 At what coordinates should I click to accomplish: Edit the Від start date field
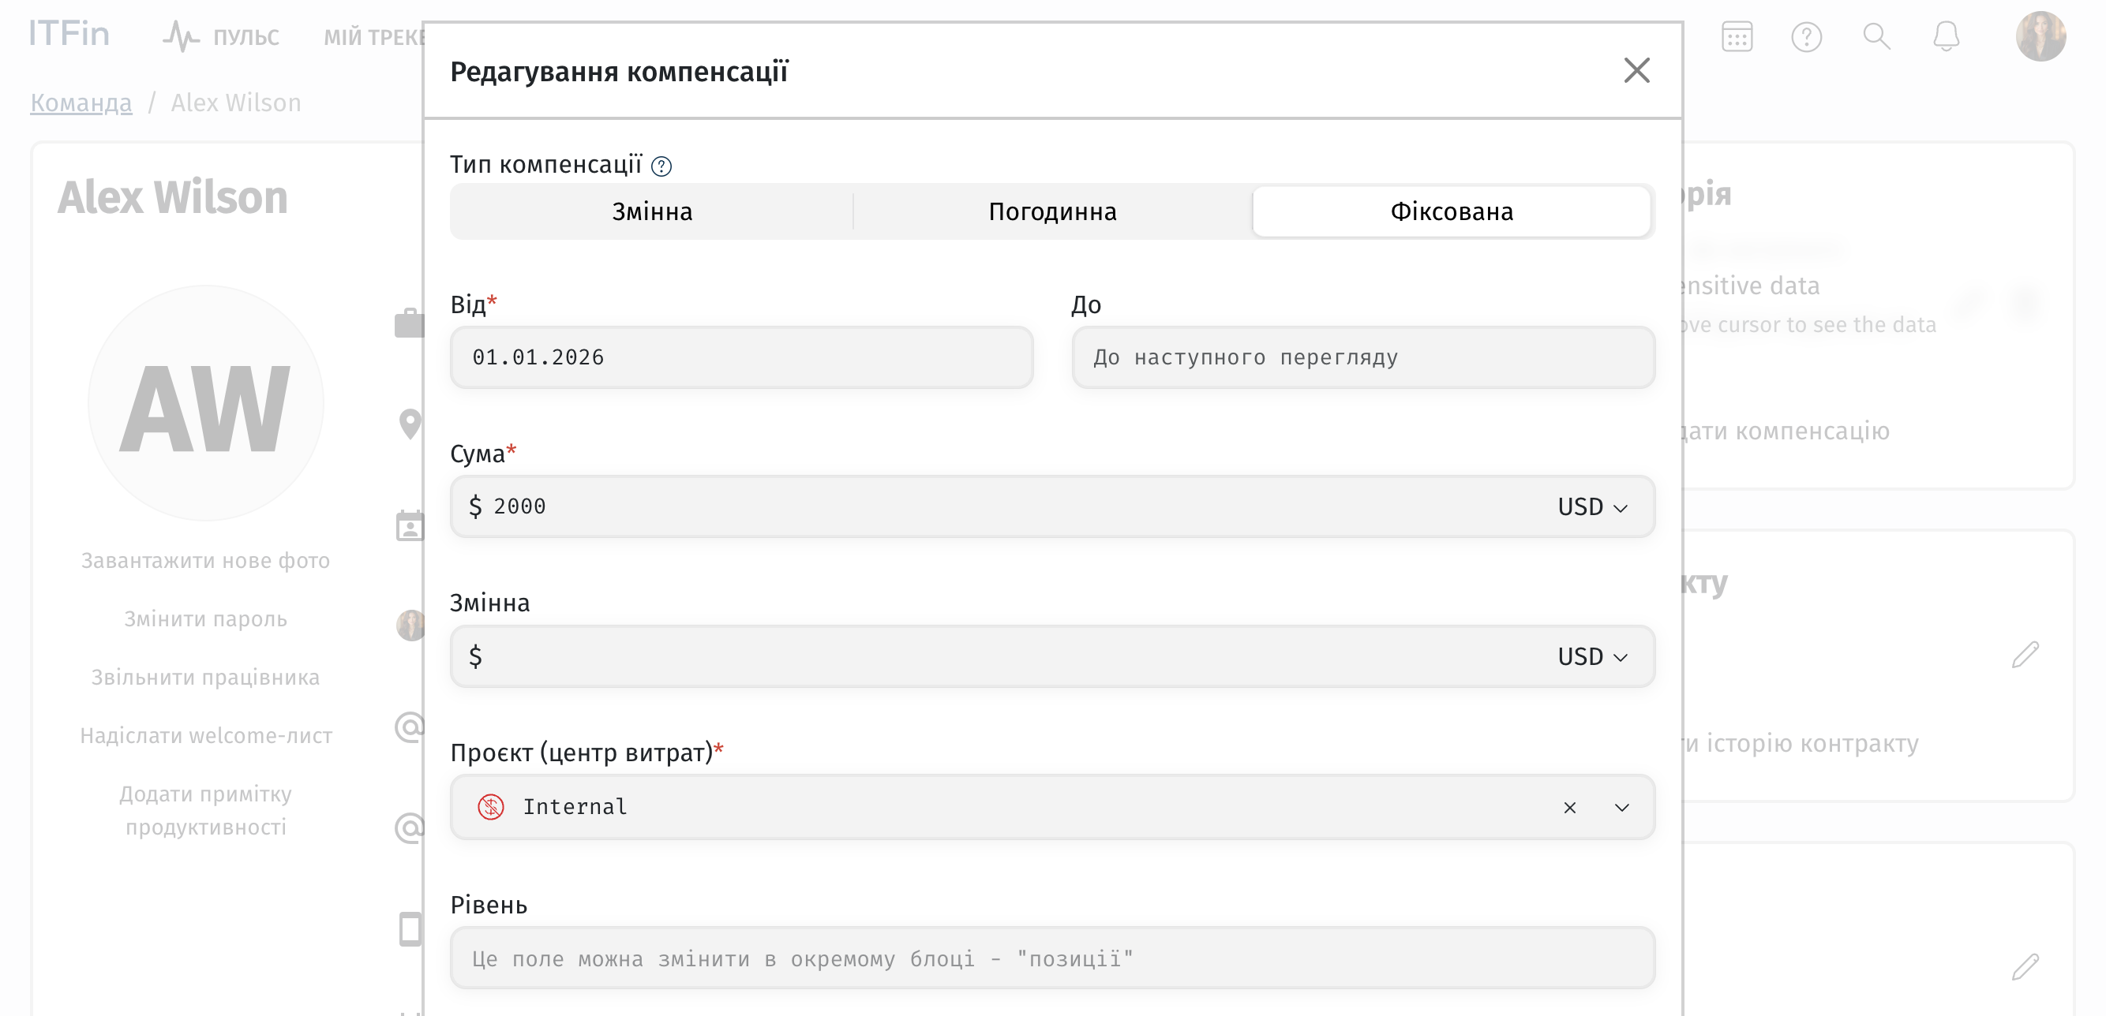[741, 357]
